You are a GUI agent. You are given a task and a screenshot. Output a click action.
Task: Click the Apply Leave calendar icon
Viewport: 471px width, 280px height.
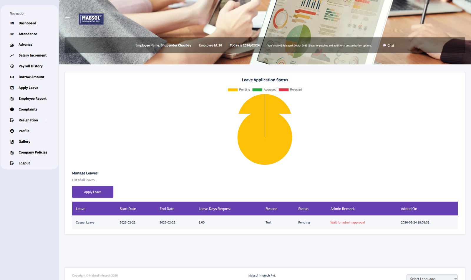[x=12, y=88]
